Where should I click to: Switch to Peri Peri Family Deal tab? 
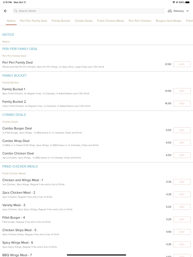coord(34,21)
